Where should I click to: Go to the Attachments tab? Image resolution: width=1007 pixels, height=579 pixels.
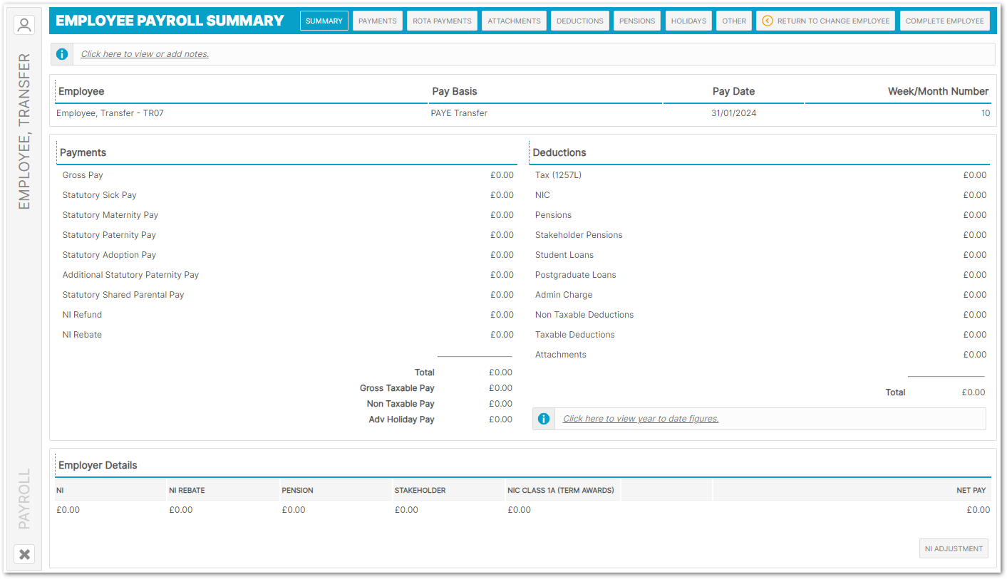514,21
